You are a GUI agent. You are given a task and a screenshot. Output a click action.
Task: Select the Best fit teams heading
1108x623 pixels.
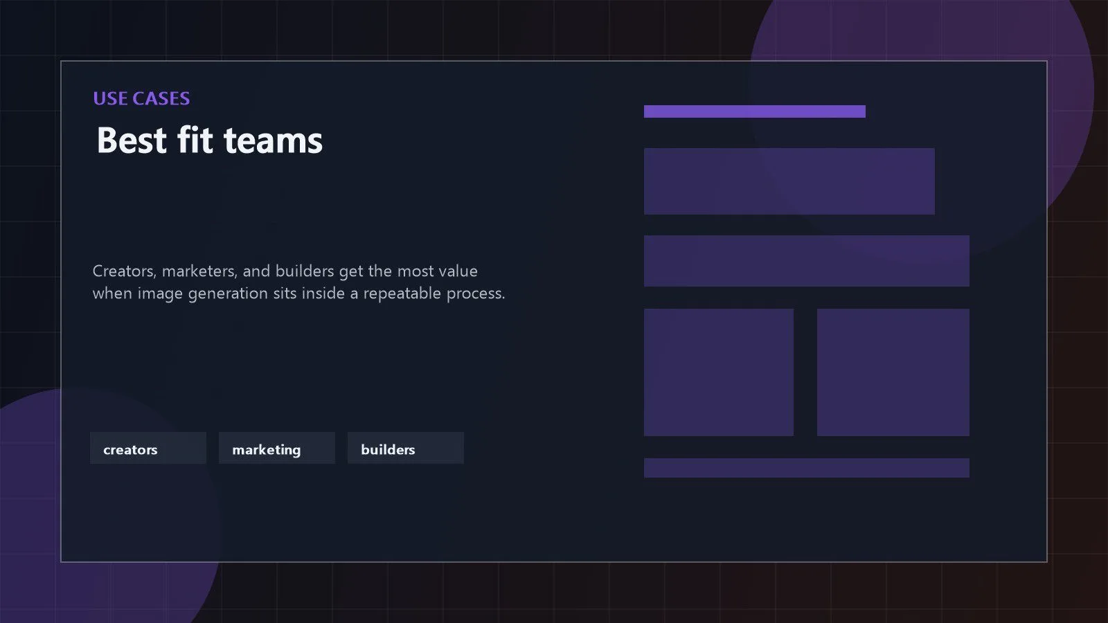[210, 140]
